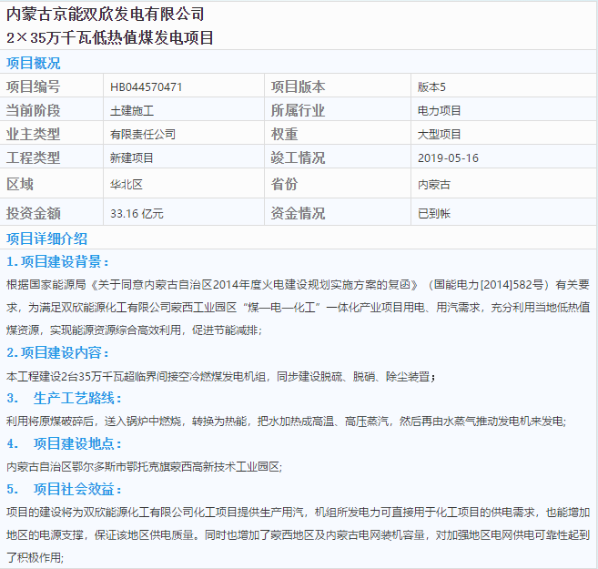598x569 pixels.
Task: Select the 大型项目 weight value
Action: 440,135
